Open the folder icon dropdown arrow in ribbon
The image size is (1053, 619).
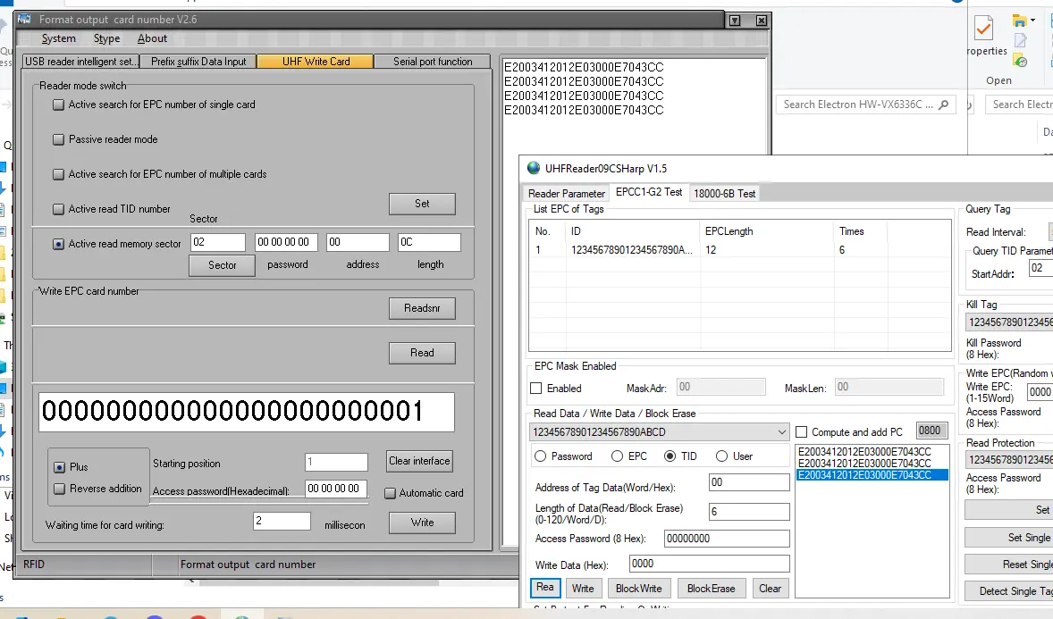coord(1033,21)
